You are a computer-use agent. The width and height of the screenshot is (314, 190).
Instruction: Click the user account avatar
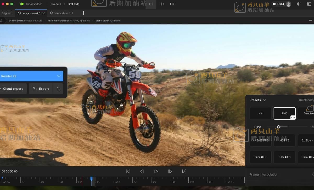point(289,4)
